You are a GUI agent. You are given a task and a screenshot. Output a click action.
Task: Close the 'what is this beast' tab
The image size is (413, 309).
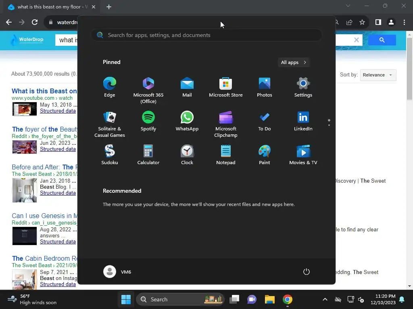tap(94, 7)
